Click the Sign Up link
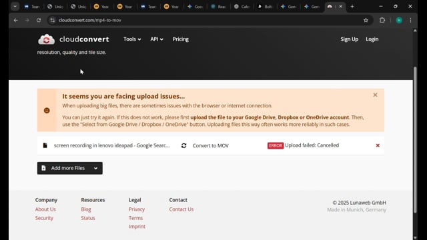Viewport: 427px width, 240px height. click(349, 39)
